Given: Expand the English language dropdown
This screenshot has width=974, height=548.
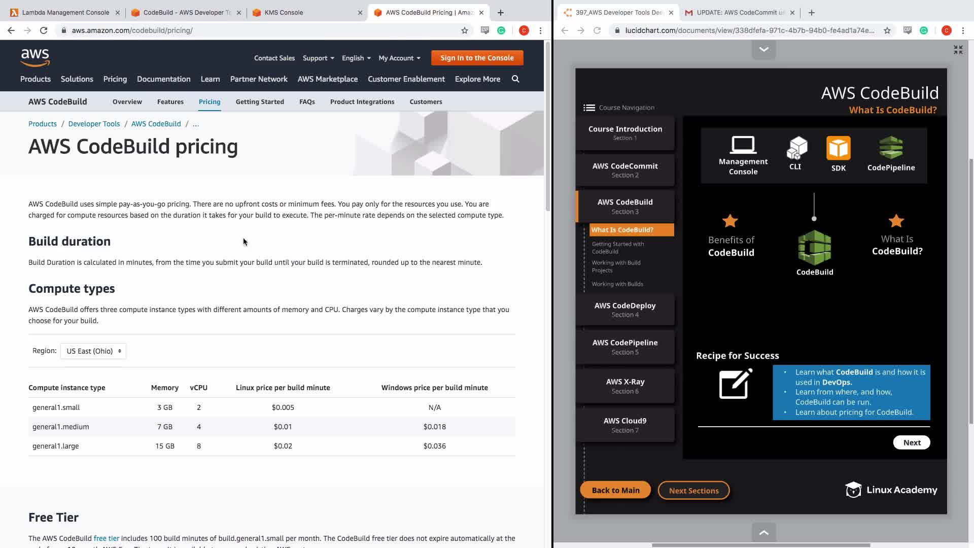Looking at the screenshot, I should coord(356,58).
